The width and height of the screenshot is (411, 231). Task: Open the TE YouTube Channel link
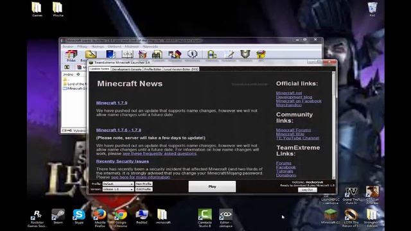click(297, 138)
